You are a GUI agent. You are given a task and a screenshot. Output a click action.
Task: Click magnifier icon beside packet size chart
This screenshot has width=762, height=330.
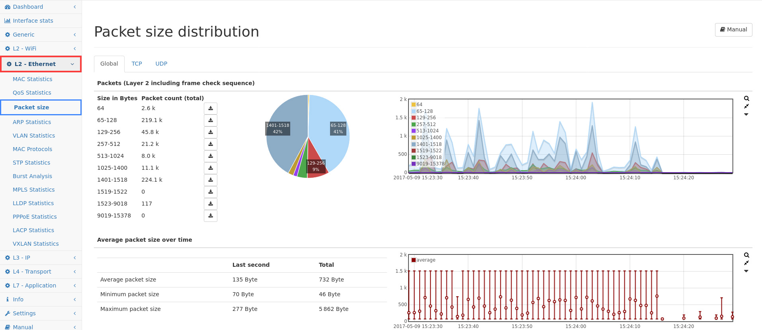click(746, 99)
